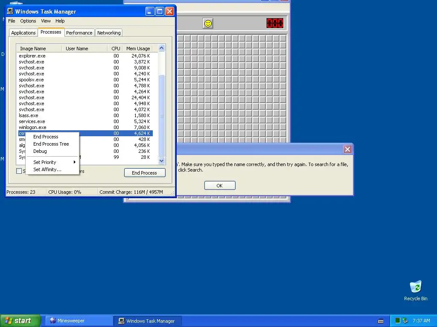Viewport: 437px width, 327px height.
Task: Sort by CPU column header
Action: pyautogui.click(x=115, y=49)
